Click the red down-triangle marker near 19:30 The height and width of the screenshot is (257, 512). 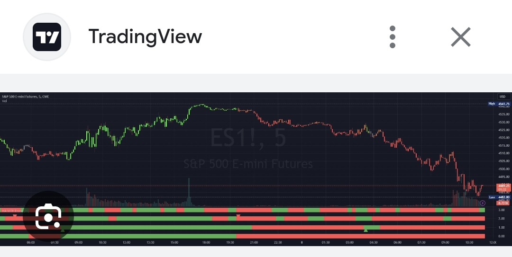coord(238,216)
